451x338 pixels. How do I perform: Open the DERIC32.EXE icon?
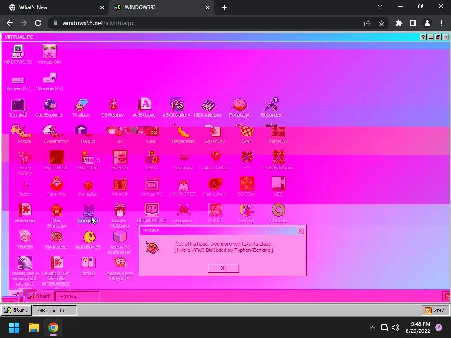tap(152, 213)
